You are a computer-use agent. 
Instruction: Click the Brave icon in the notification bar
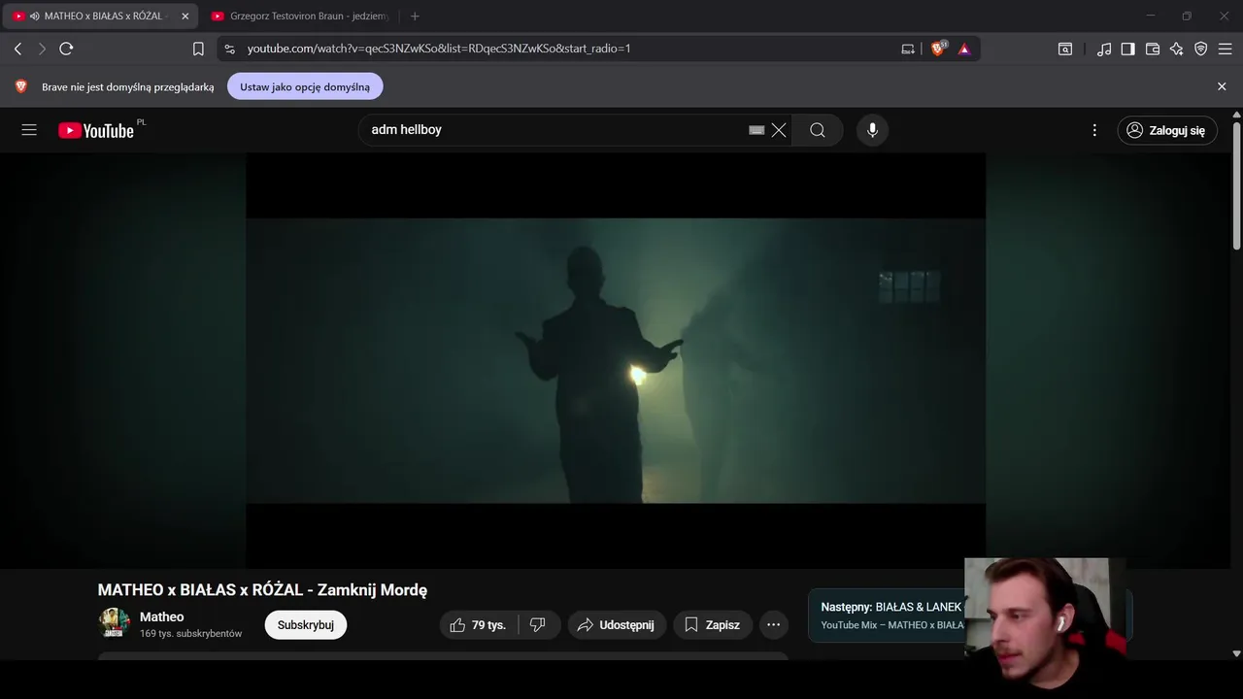[x=21, y=86]
